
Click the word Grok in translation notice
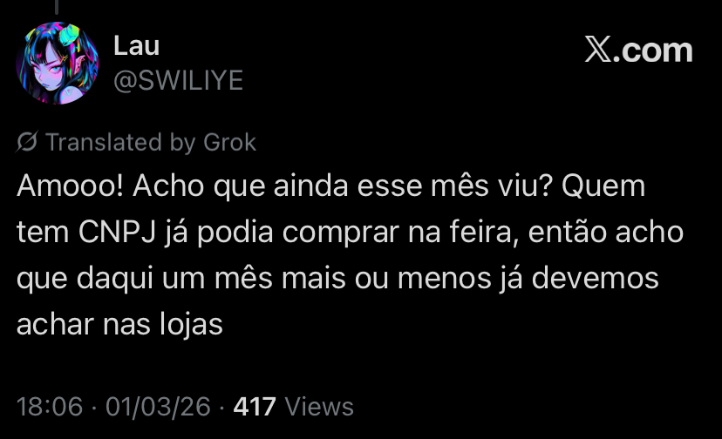tap(230, 142)
